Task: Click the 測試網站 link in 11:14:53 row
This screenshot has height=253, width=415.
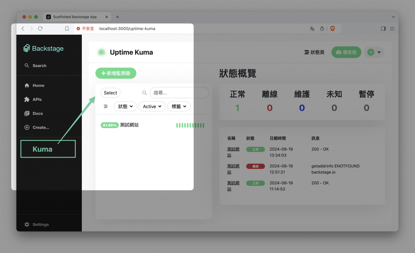Action: tap(233, 186)
